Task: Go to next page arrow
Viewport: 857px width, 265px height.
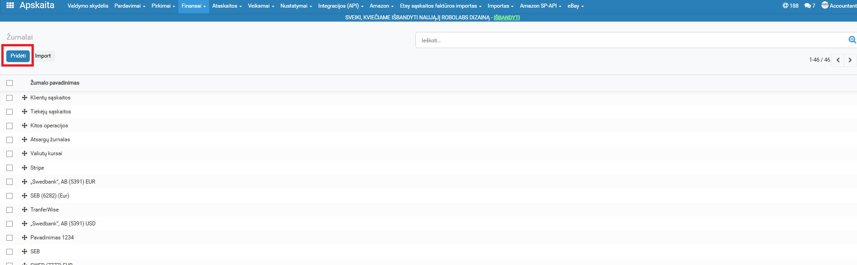Action: [x=850, y=60]
